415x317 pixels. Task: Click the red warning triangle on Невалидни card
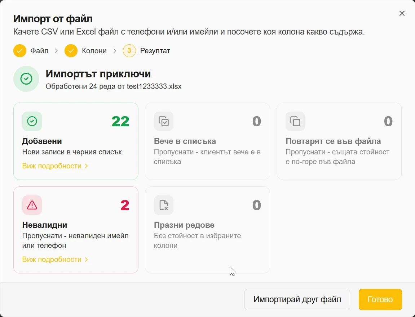tap(32, 205)
